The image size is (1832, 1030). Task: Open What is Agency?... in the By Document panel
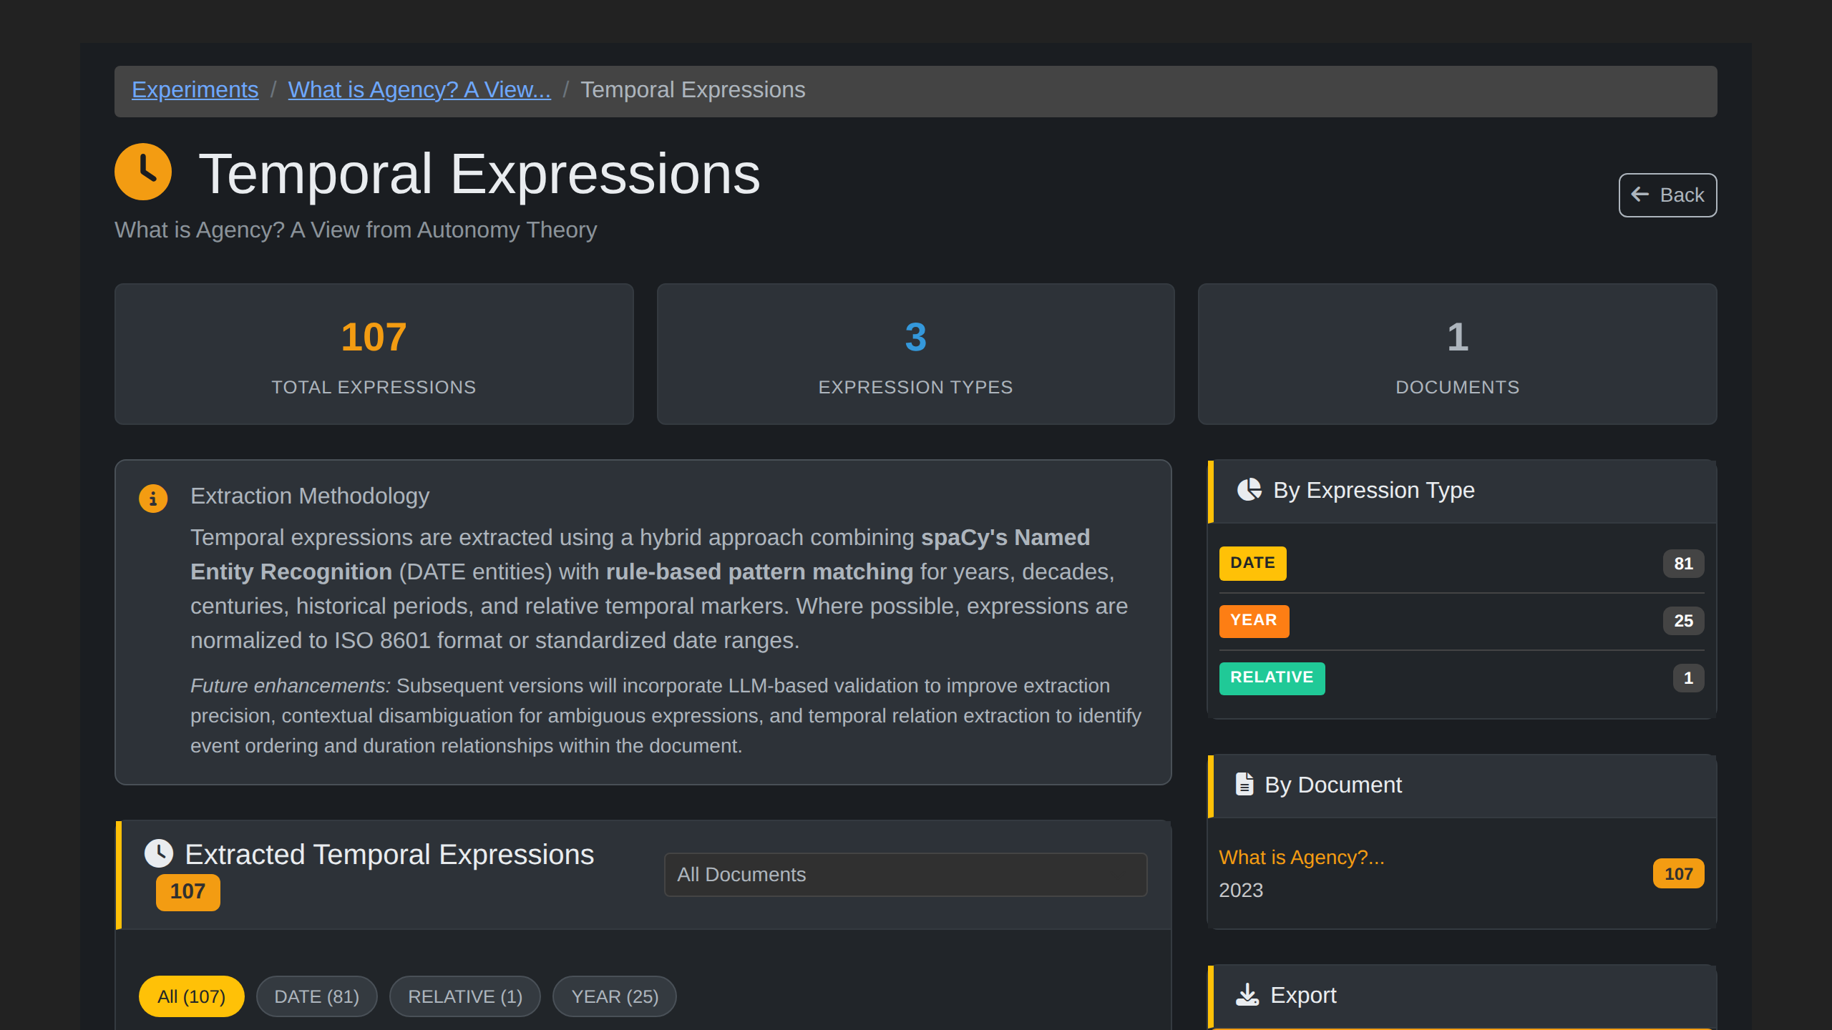(x=1301, y=857)
